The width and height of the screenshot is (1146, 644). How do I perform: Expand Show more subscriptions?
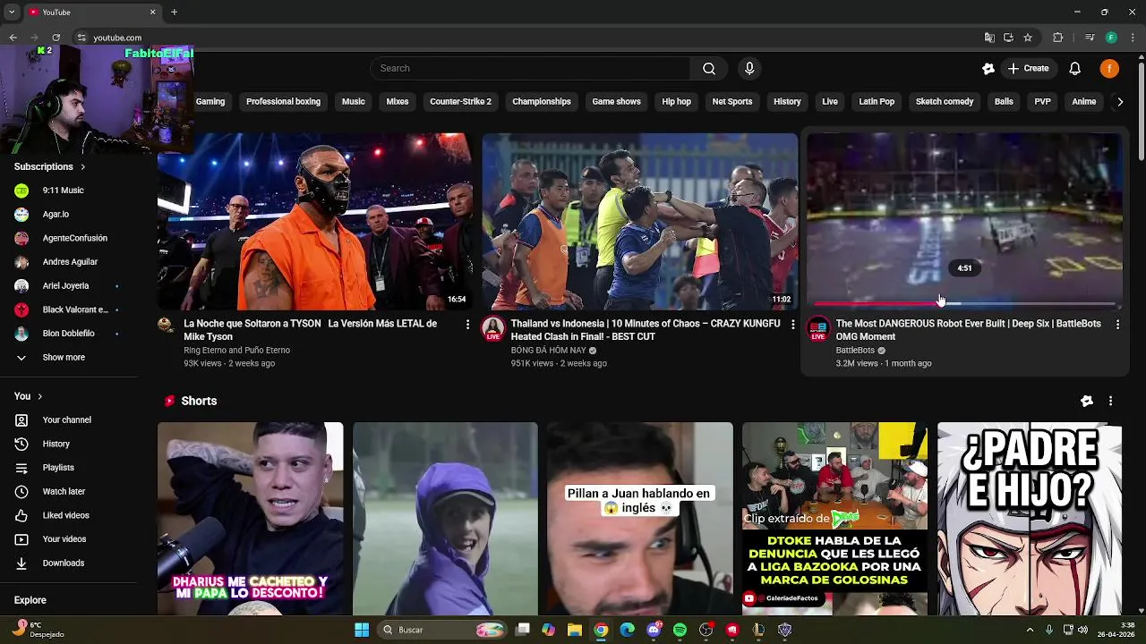64,358
